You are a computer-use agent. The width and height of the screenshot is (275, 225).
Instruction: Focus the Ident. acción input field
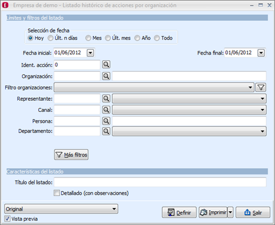coord(77,65)
